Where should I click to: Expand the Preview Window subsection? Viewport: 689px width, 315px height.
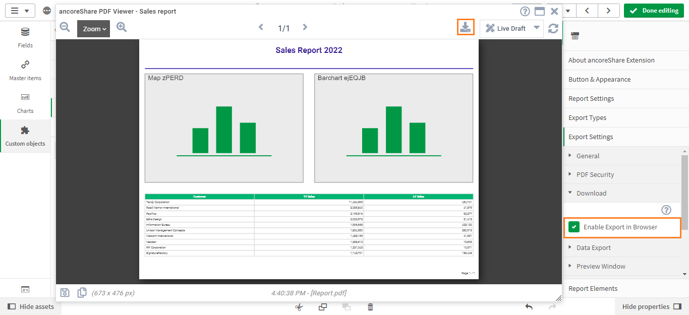(x=622, y=266)
